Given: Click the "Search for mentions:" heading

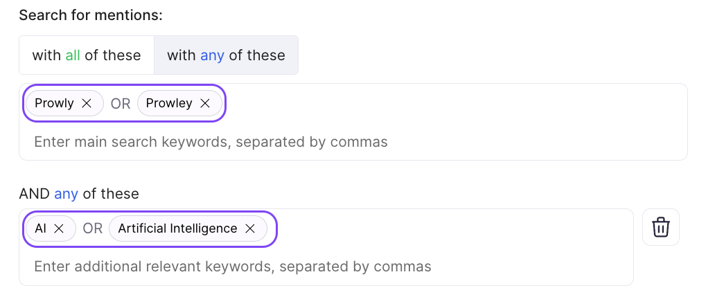Looking at the screenshot, I should [x=91, y=15].
